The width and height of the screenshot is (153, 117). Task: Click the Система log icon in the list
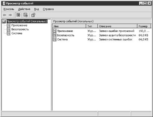pyautogui.click(x=54, y=40)
